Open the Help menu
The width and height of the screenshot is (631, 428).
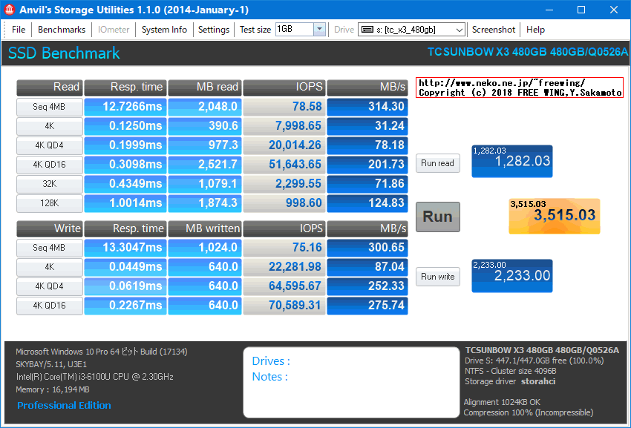click(x=535, y=30)
